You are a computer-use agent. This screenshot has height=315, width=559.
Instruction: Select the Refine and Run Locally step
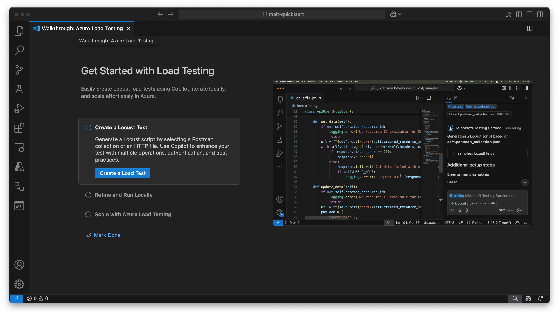click(123, 195)
